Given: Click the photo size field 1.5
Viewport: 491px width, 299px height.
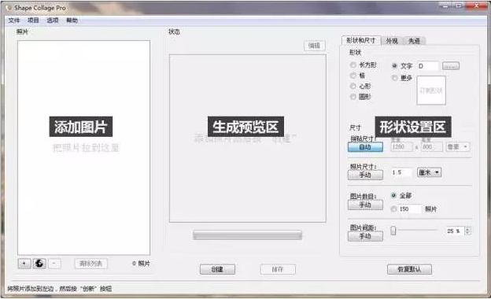Looking at the screenshot, I should (401, 172).
